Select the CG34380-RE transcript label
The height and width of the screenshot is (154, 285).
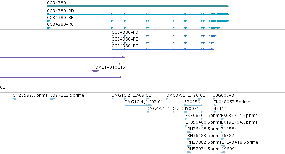click(60, 18)
